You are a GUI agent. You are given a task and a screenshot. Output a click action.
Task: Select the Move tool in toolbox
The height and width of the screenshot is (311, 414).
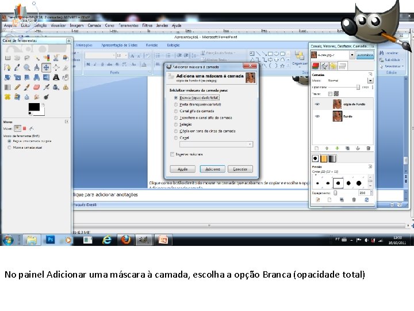point(46,68)
